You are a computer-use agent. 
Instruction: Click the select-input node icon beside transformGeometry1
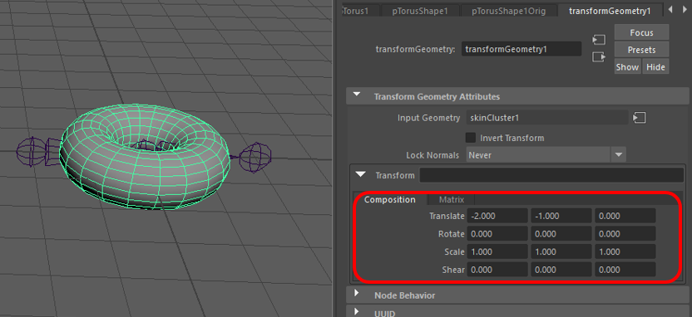click(599, 40)
